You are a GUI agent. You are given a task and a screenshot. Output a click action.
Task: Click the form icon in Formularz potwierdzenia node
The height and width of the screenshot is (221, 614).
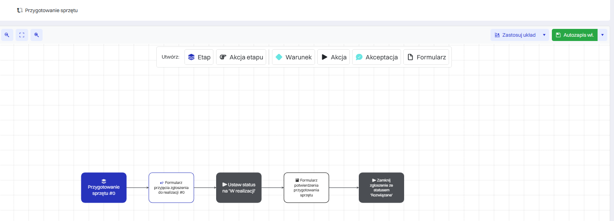coord(297,180)
